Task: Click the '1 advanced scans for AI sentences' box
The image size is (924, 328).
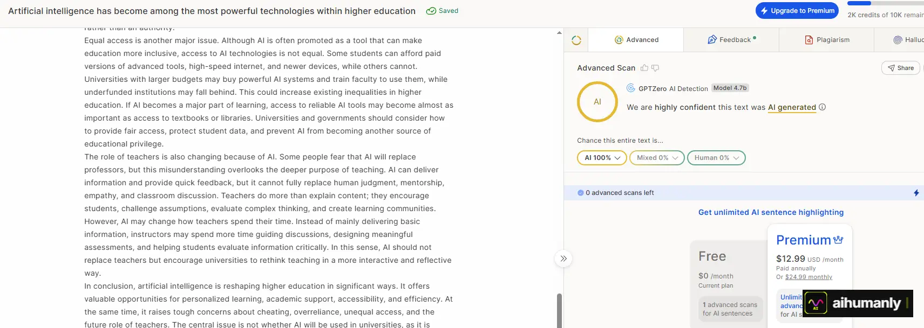Action: (730, 309)
